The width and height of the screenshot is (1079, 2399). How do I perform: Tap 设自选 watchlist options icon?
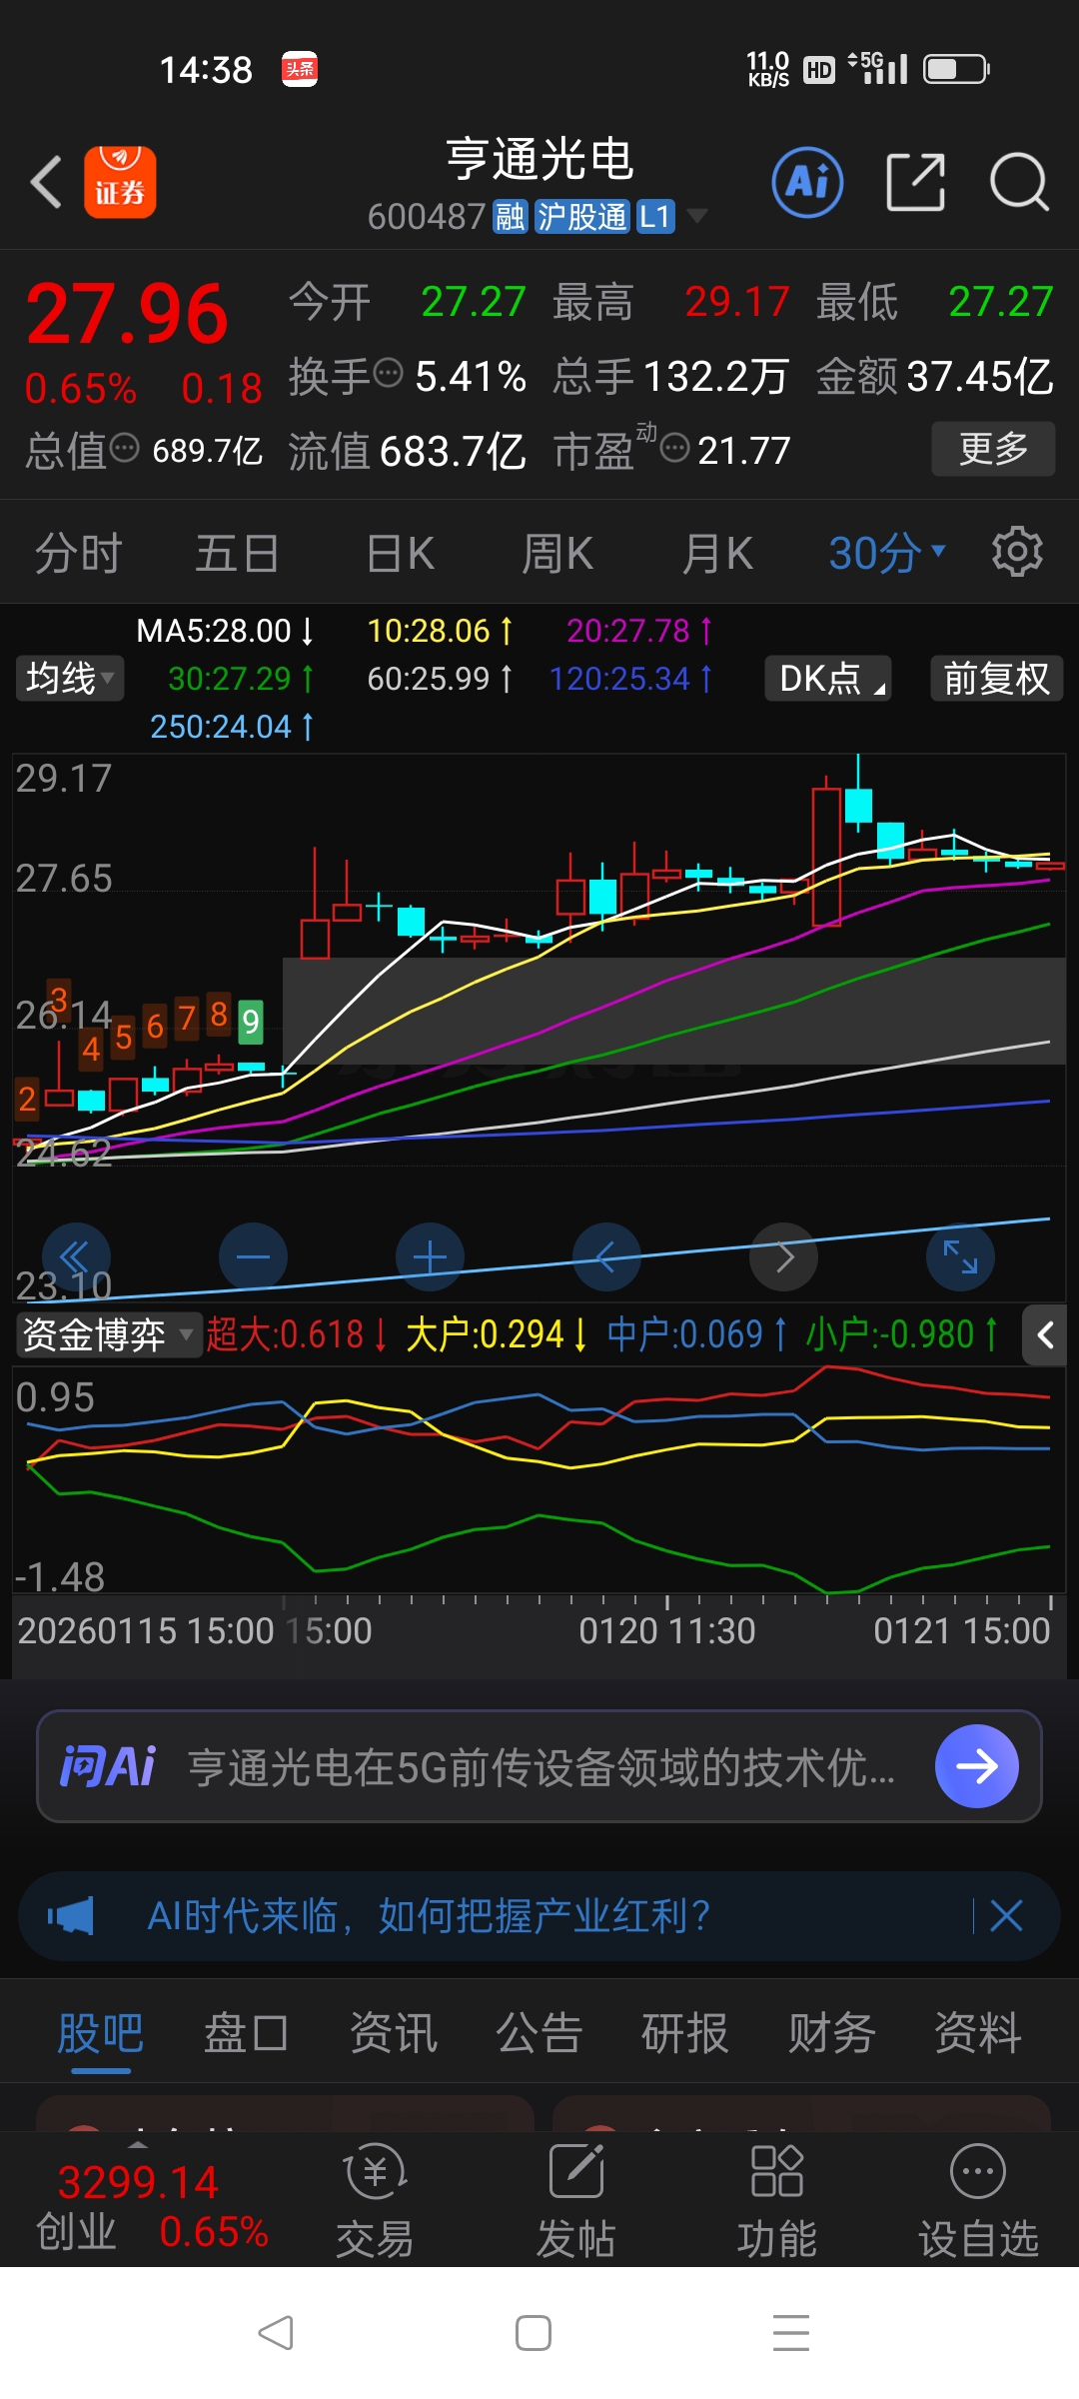click(x=978, y=2200)
